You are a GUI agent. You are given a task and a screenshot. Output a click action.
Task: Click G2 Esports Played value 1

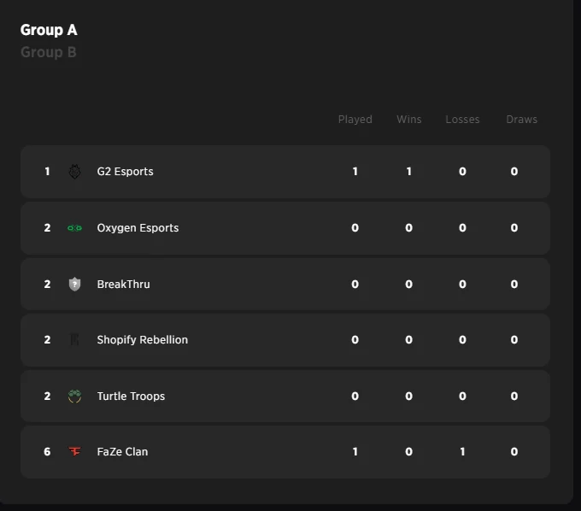tap(355, 172)
